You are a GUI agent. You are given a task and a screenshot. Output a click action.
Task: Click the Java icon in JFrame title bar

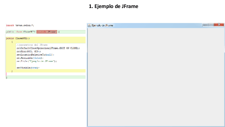point(89,25)
